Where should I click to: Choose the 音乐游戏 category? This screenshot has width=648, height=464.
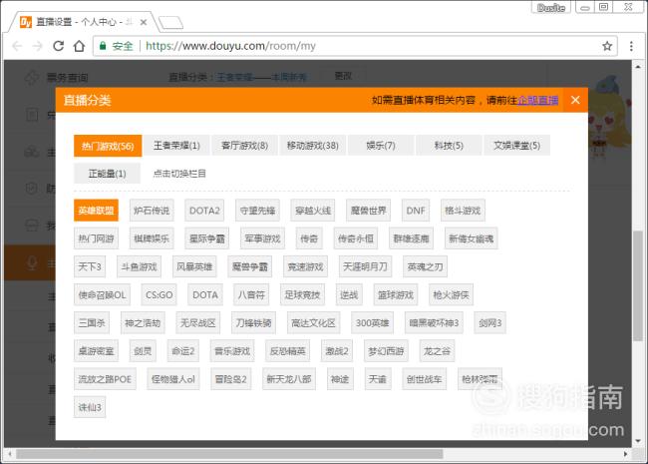click(x=232, y=350)
